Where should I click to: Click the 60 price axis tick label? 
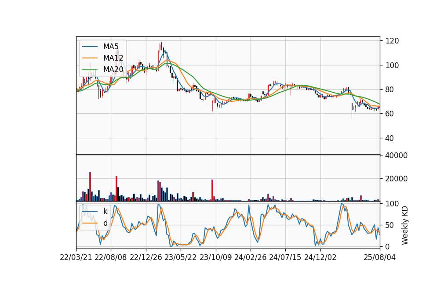point(390,114)
